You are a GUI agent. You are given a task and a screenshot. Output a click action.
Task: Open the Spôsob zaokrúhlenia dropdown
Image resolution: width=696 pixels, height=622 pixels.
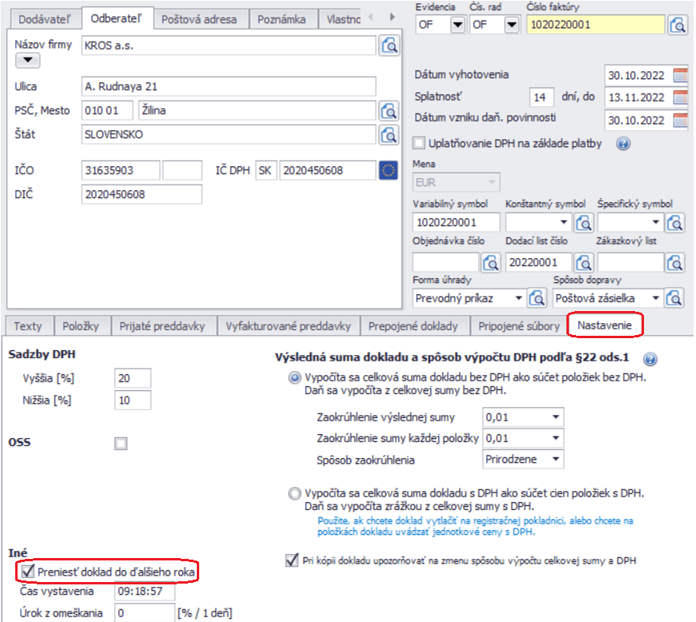pyautogui.click(x=555, y=460)
